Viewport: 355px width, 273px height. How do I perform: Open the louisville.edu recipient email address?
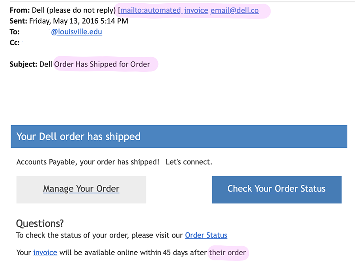tap(77, 32)
